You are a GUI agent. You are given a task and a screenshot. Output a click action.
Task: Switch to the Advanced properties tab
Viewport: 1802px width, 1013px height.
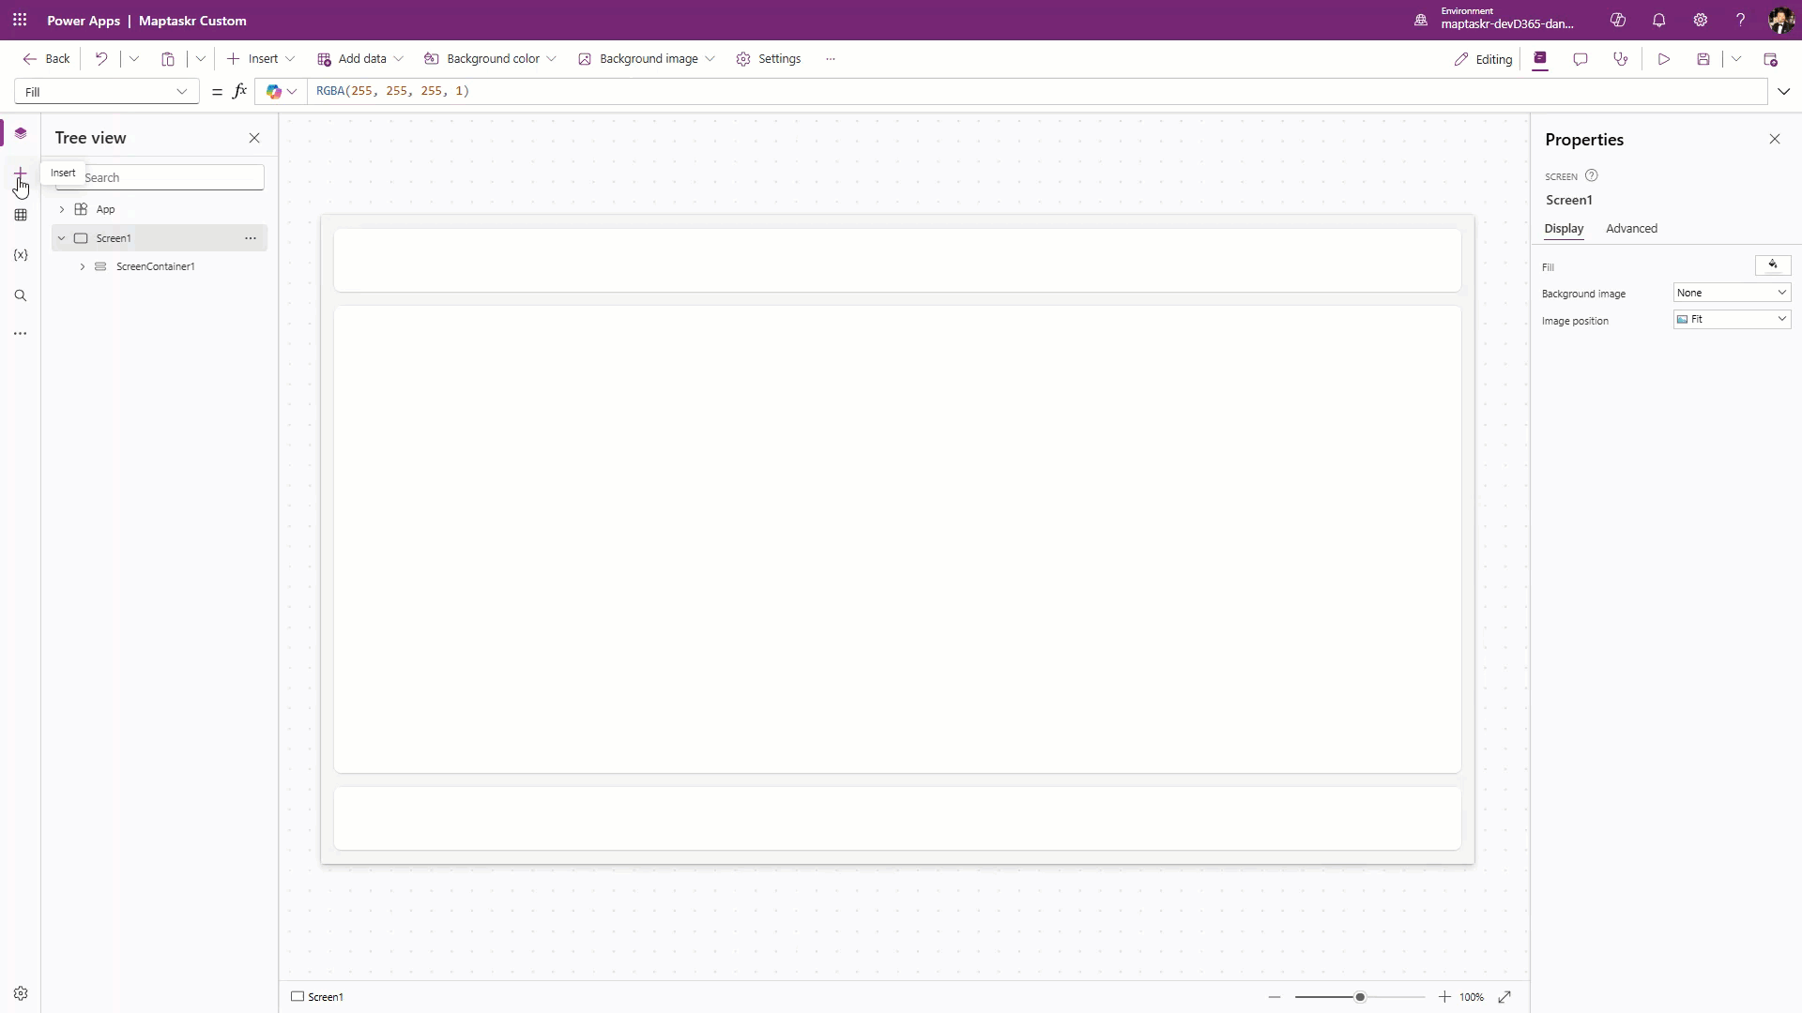point(1631,228)
